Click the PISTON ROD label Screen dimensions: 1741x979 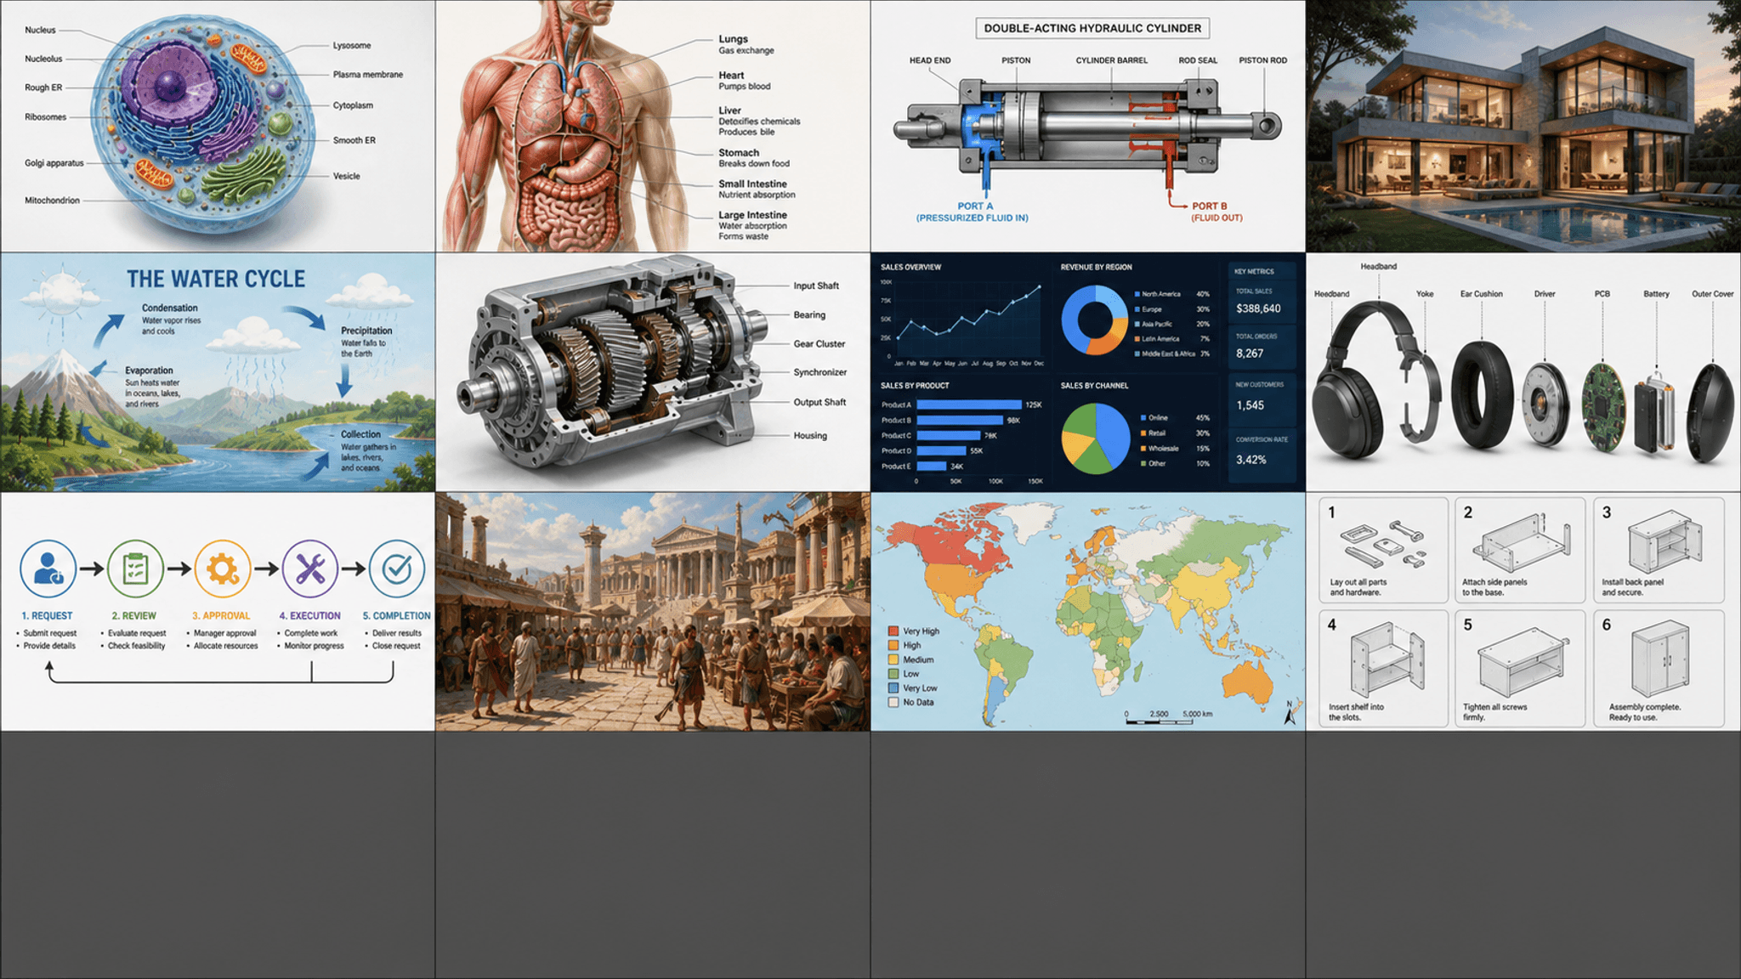point(1262,60)
